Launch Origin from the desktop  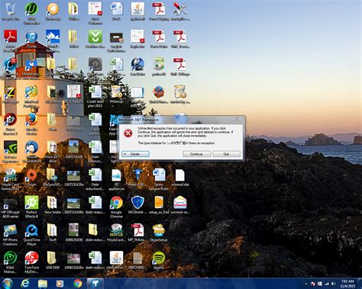point(31,177)
